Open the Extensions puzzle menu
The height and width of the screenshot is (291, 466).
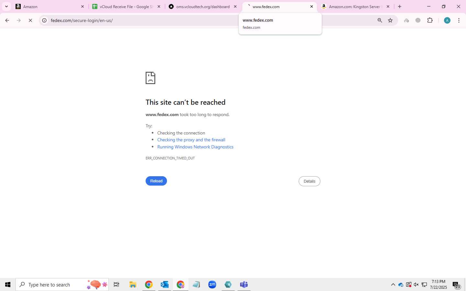pyautogui.click(x=430, y=20)
